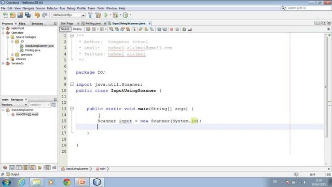The height and width of the screenshot is (187, 332).
Task: Click the Stop Macro Recording icon
Action: (177, 29)
